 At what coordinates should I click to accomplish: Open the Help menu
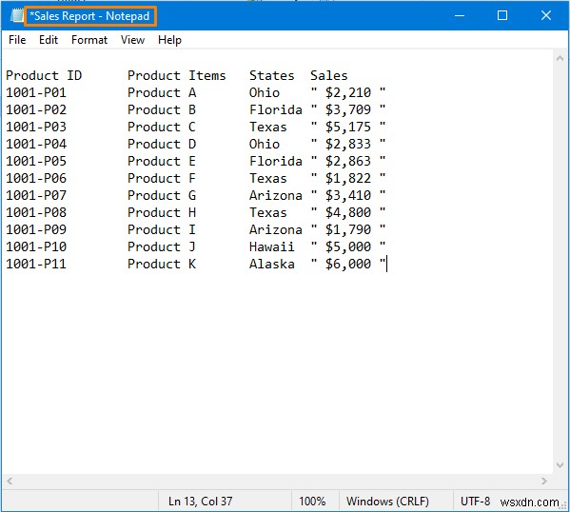pyautogui.click(x=169, y=40)
